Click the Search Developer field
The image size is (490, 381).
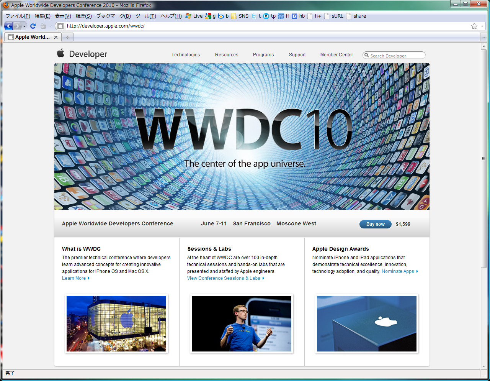tap(394, 55)
